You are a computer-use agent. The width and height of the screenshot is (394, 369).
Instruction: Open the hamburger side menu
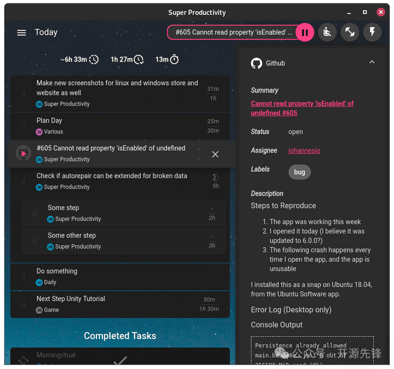(x=21, y=32)
